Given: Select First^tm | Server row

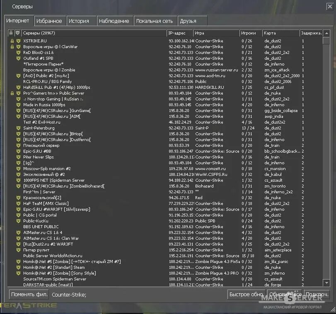Looking at the screenshot, I should (x=165, y=192).
